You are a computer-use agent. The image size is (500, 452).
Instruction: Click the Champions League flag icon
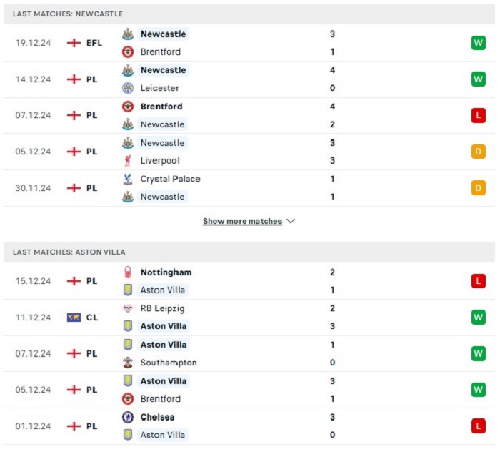pyautogui.click(x=74, y=318)
